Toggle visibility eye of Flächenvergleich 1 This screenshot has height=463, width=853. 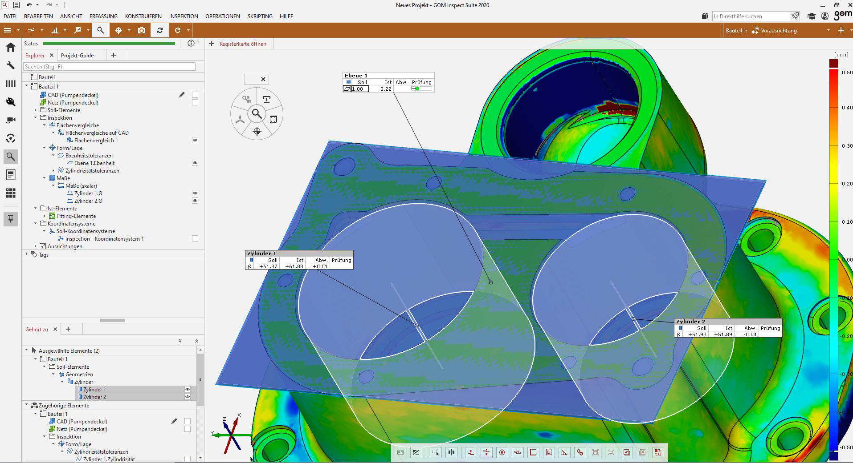195,140
